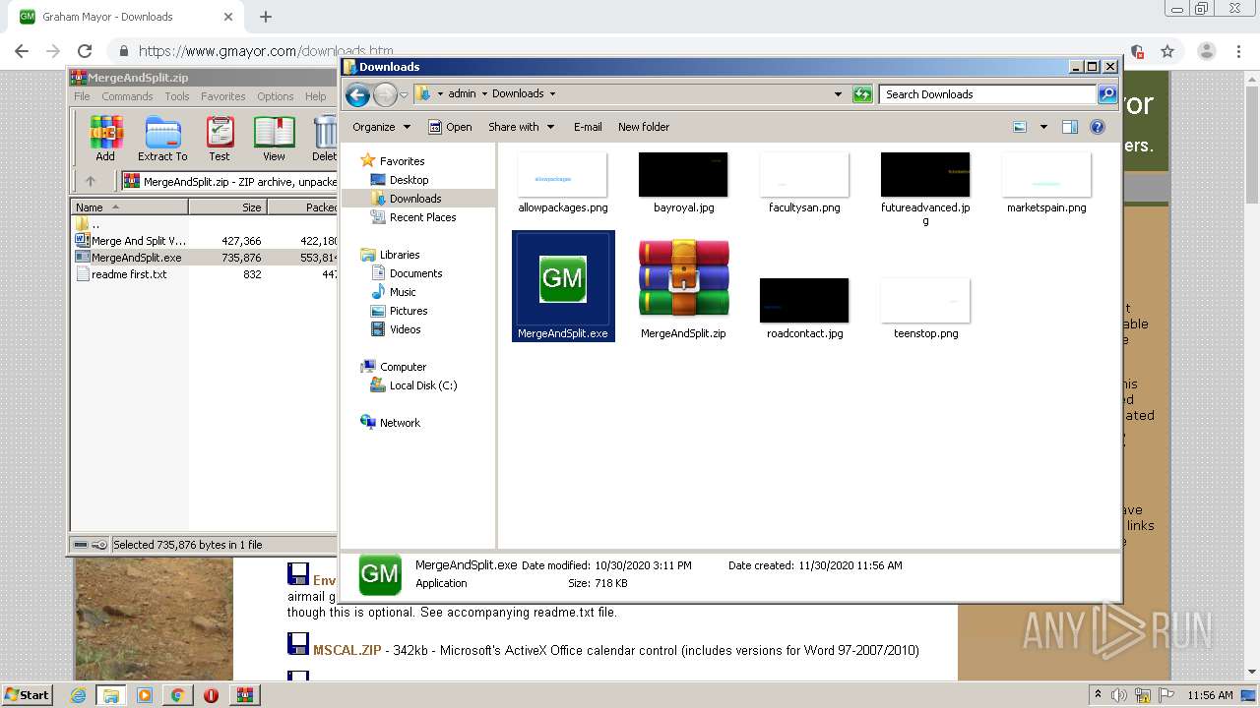Go up one folder in WinRAR

point(91,181)
